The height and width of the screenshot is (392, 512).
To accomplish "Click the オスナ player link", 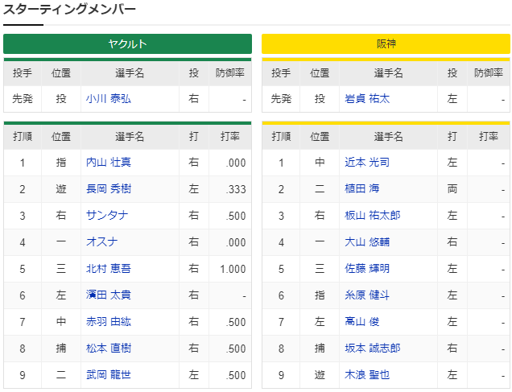I will 102,241.
